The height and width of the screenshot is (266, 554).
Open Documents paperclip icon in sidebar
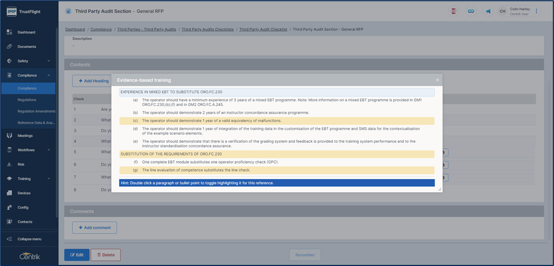click(10, 46)
